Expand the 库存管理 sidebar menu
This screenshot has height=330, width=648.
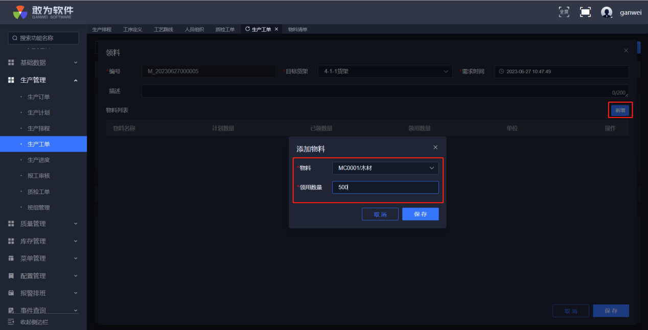coord(43,241)
